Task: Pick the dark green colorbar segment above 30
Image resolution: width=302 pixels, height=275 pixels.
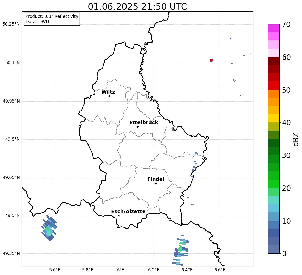Action: [273, 151]
